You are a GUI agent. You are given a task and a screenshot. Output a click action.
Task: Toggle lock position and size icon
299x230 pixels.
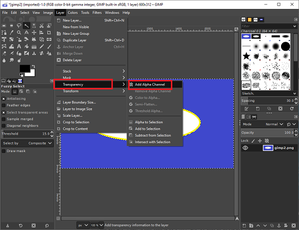coord(260,141)
